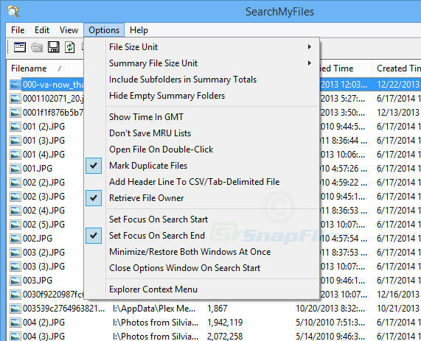Click created time 12/16/2013 cell
This screenshot has height=341, width=421.
[398, 295]
